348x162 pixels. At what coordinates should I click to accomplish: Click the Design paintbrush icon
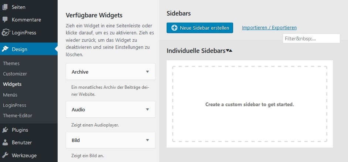[5, 49]
